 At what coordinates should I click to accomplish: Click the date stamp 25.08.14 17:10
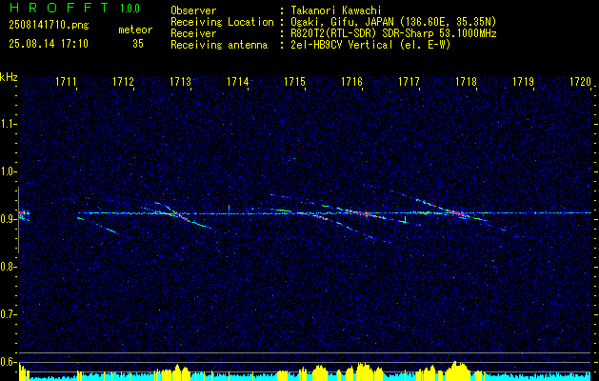pos(49,44)
